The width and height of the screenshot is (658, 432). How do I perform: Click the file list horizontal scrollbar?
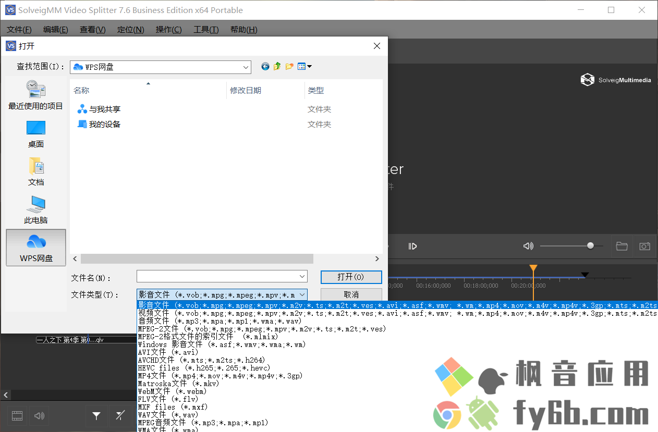pos(197,259)
